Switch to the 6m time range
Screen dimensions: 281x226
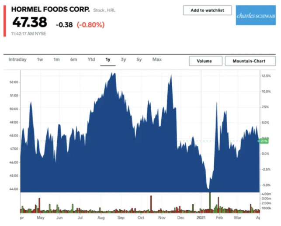(x=73, y=59)
